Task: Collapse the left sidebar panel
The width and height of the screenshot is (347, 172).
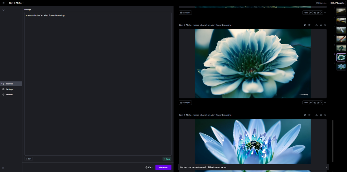Action: (x=3, y=168)
